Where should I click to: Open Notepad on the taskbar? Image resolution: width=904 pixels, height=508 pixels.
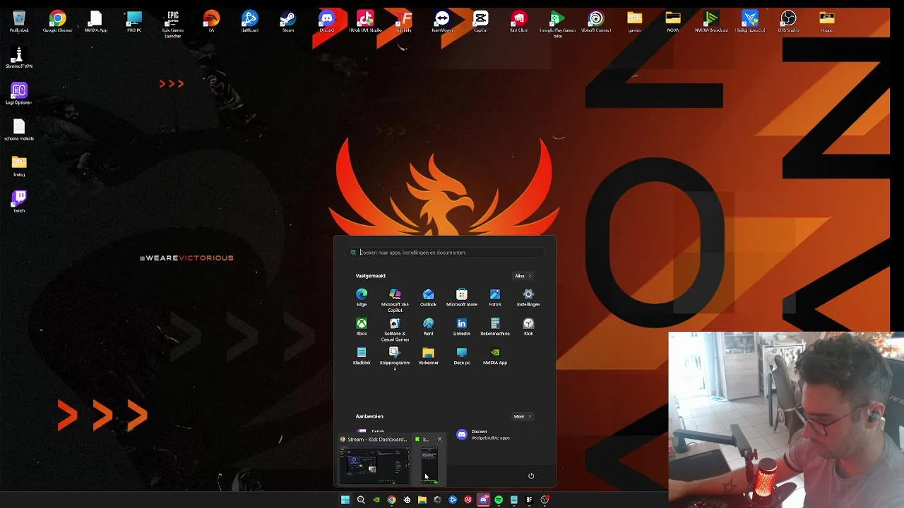tap(514, 500)
